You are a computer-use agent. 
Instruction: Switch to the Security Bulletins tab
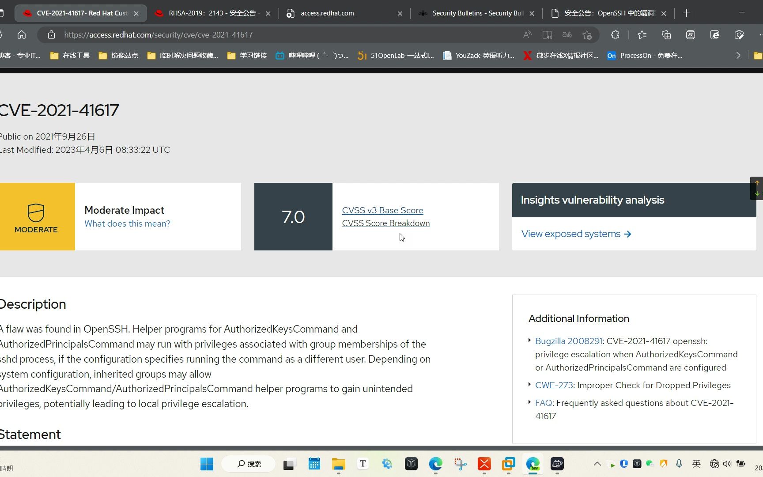point(476,13)
